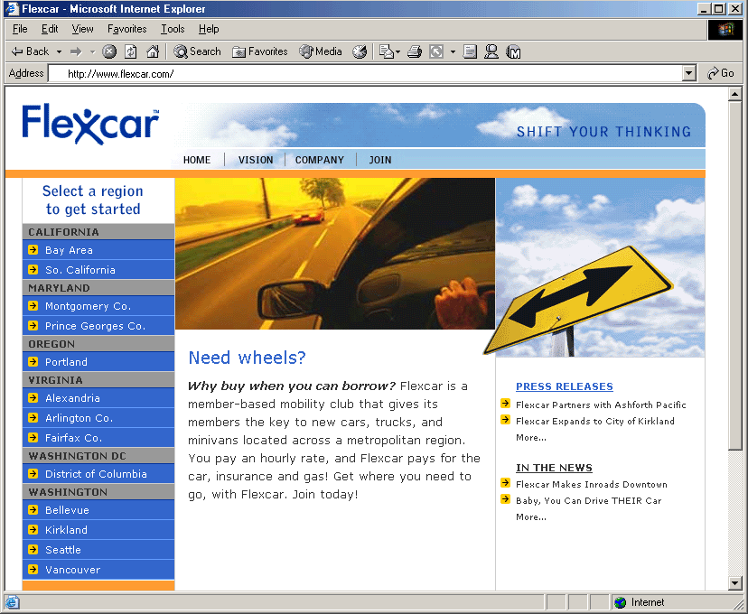Open Flexcar Partners with Ashforth Pacific

pos(601,405)
